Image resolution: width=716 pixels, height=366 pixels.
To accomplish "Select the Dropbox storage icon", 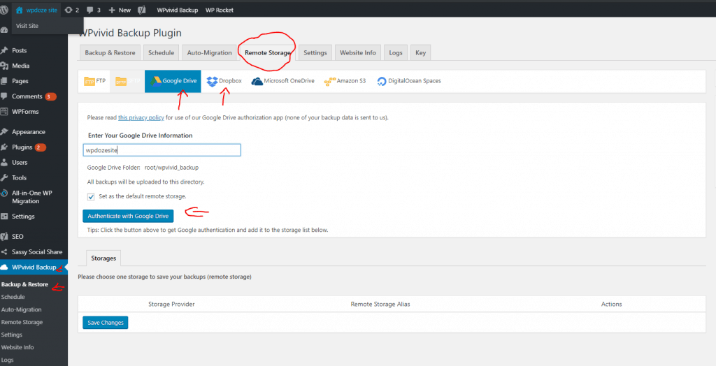I will 213,81.
